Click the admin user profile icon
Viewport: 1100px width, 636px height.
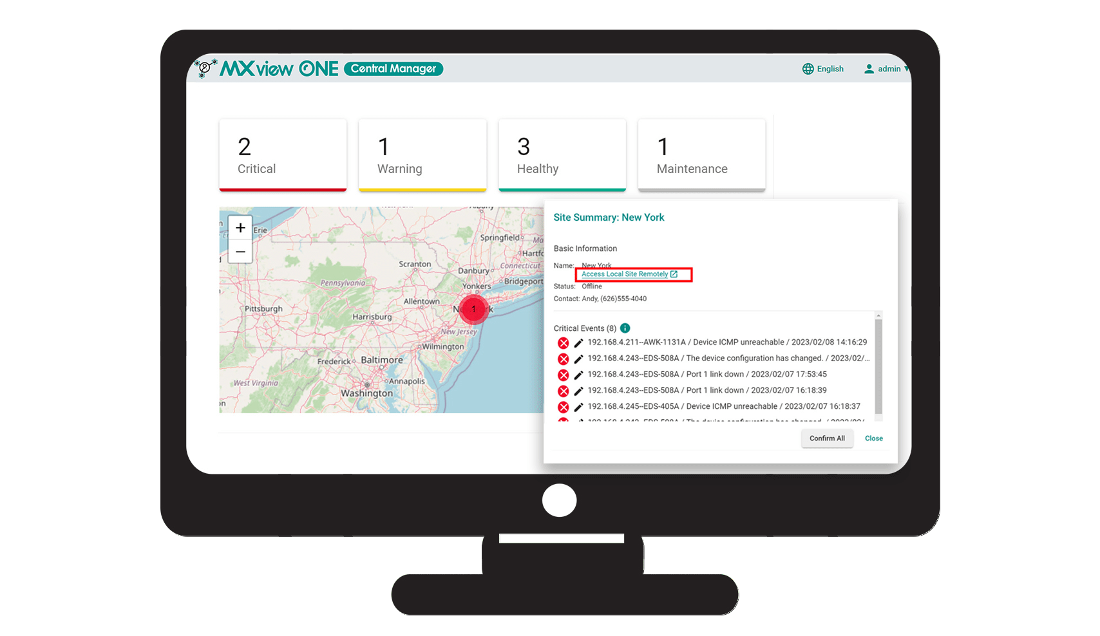[869, 69]
